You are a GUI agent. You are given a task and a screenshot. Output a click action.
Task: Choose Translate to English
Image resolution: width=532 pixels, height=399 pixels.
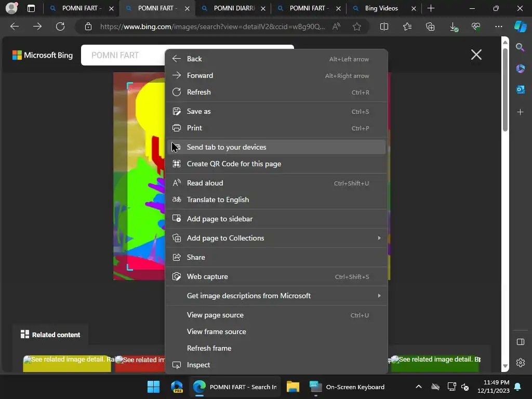click(x=276, y=200)
